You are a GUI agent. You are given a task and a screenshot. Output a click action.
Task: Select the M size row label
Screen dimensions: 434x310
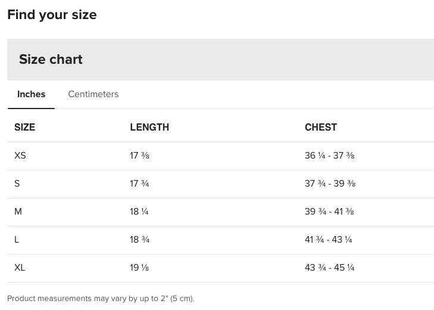18,212
